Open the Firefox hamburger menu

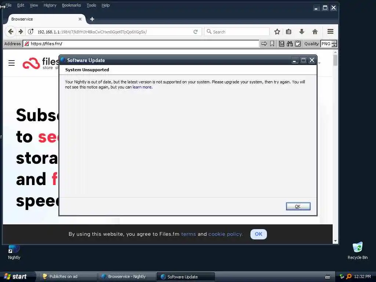point(330,32)
